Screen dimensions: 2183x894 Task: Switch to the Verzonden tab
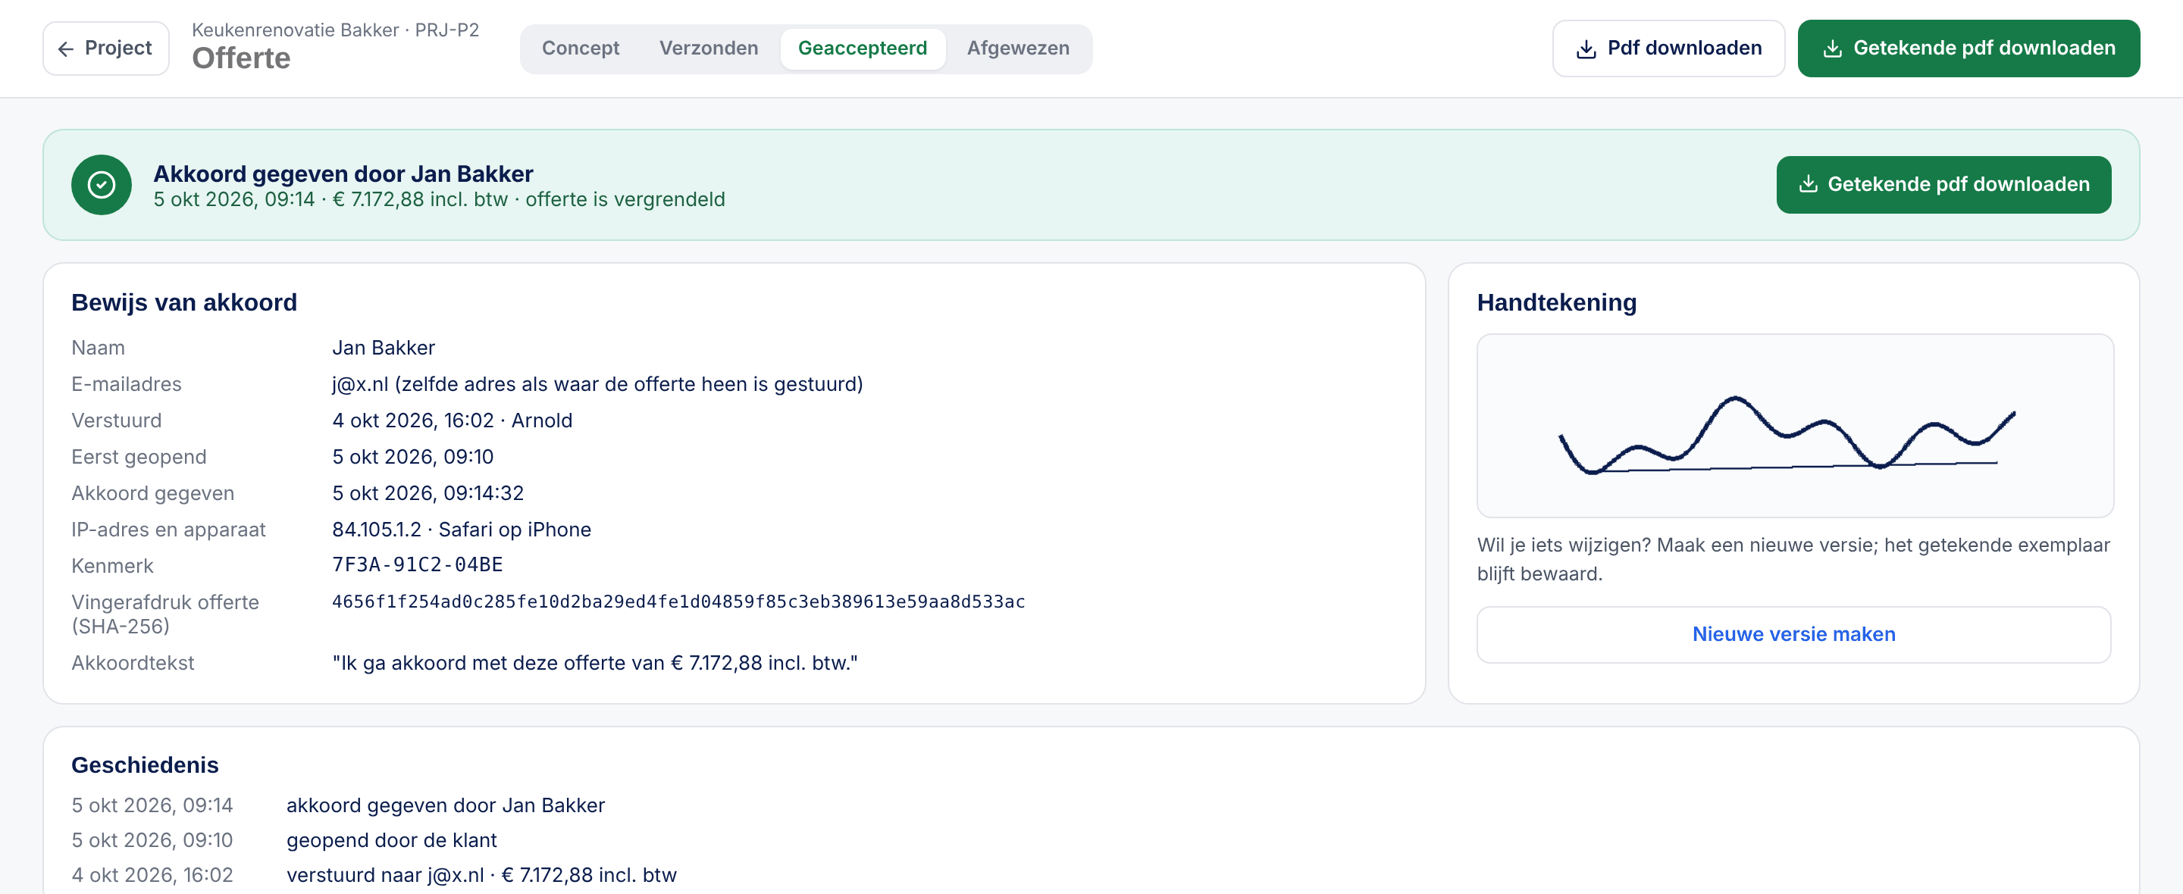(x=709, y=48)
